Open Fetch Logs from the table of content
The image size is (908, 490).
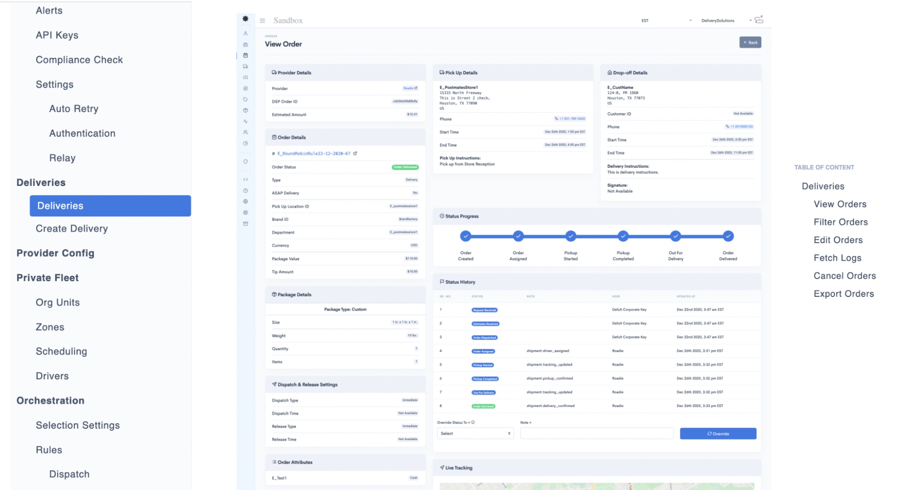point(837,257)
